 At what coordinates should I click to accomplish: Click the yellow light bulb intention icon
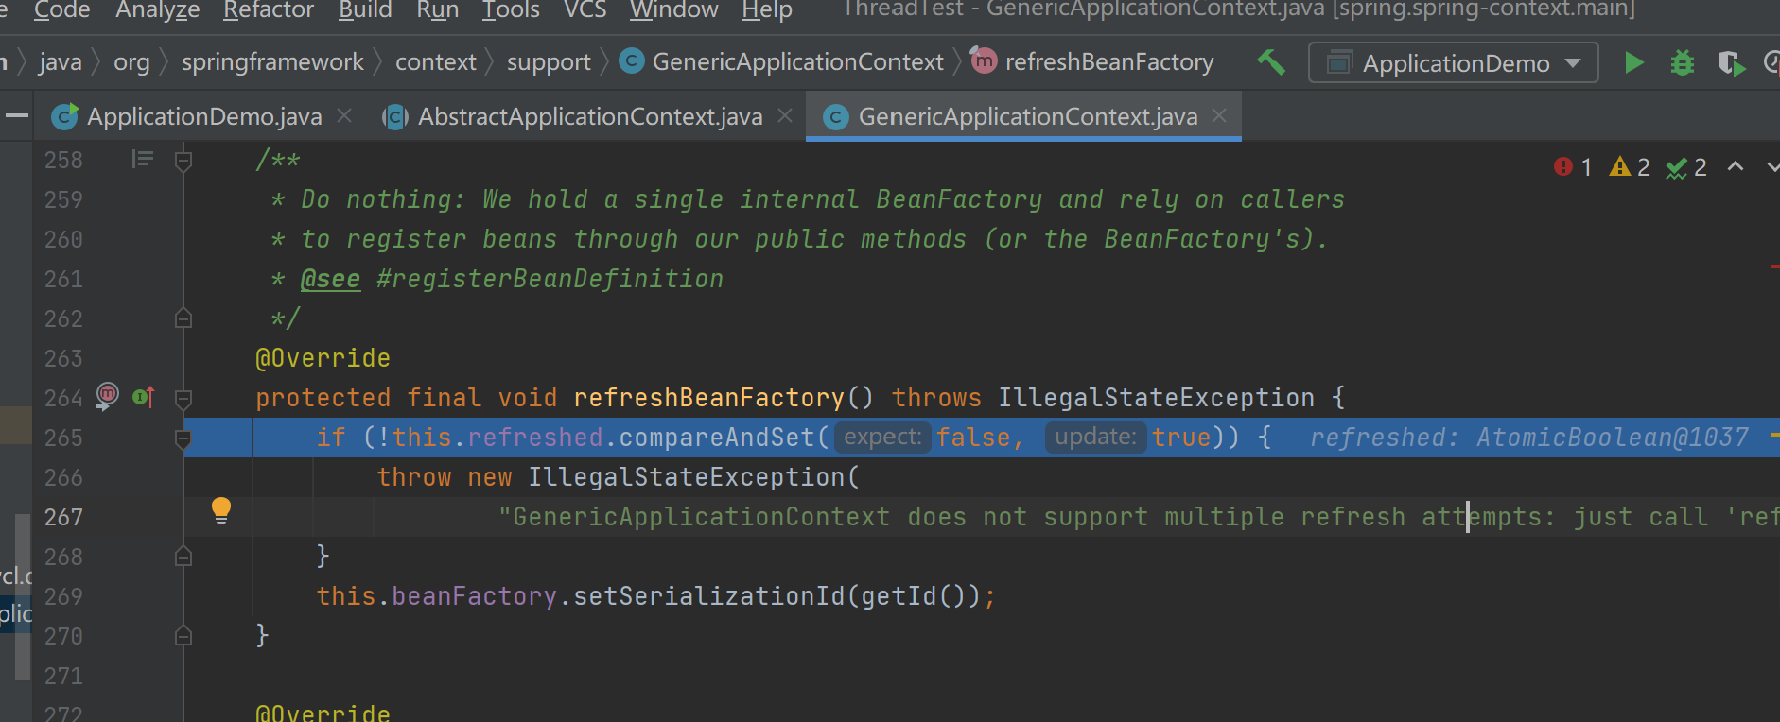point(220,510)
